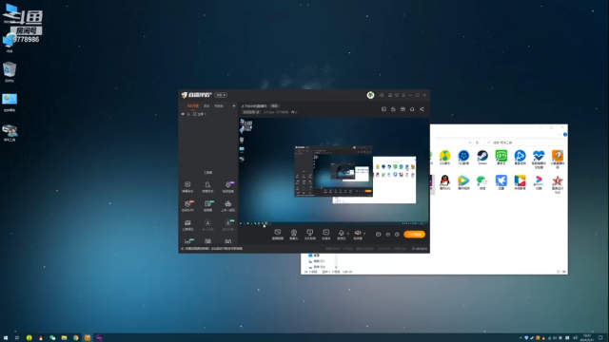
Task: Open the QQ Music shortcut icon
Action: point(444,156)
